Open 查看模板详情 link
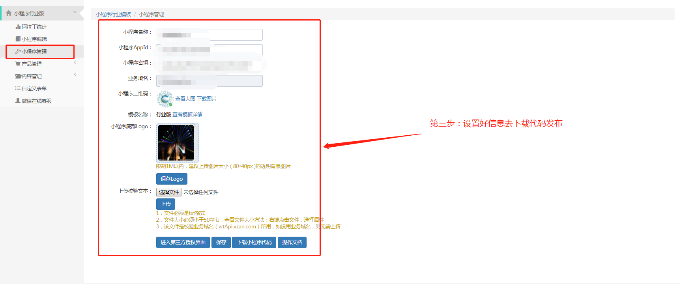Image resolution: width=681 pixels, height=284 pixels. click(187, 114)
